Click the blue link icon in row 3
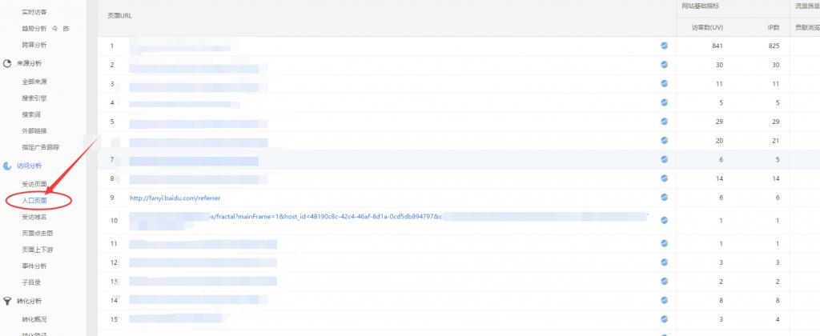The width and height of the screenshot is (820, 336). (664, 84)
